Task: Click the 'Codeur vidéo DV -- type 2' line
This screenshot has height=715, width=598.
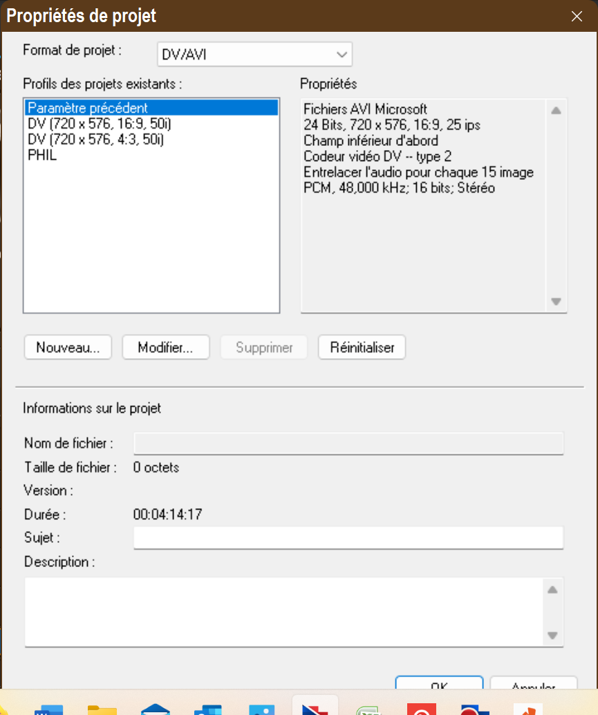Action: (x=377, y=156)
